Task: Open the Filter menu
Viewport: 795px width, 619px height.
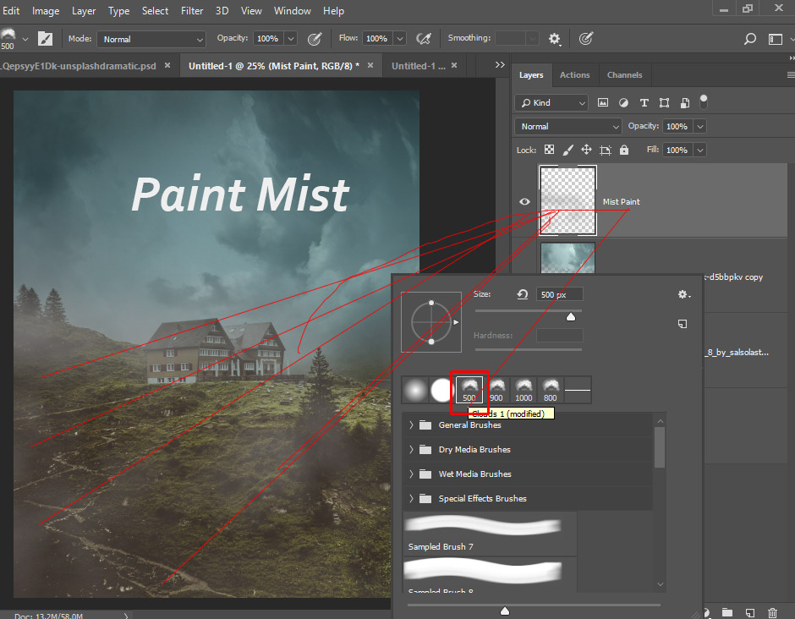Action: point(192,11)
